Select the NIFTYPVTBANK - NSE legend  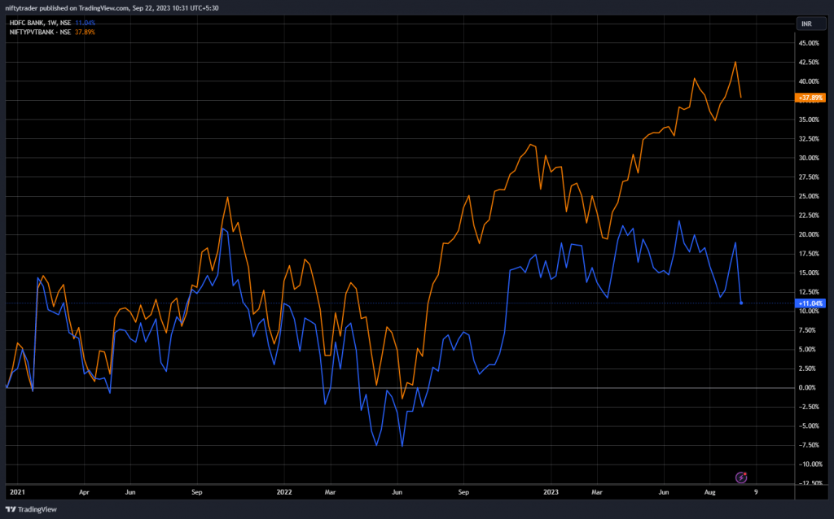(40, 33)
